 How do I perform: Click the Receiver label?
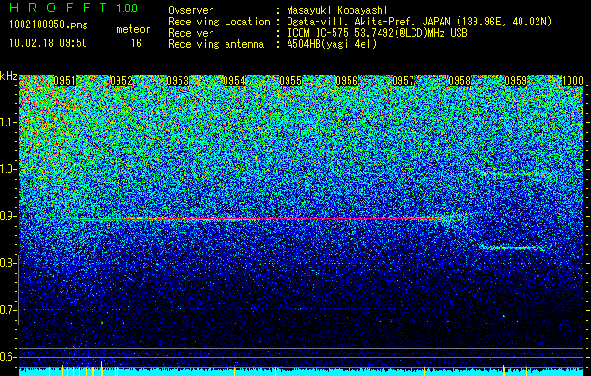click(x=191, y=33)
